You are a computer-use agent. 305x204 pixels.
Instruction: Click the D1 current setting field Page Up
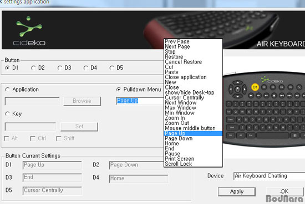[52, 165]
